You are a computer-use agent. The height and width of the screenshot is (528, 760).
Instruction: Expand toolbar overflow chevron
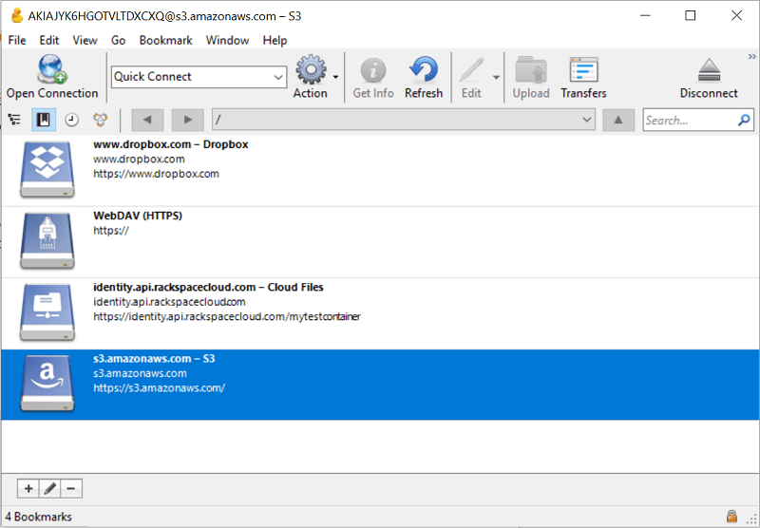tap(751, 57)
